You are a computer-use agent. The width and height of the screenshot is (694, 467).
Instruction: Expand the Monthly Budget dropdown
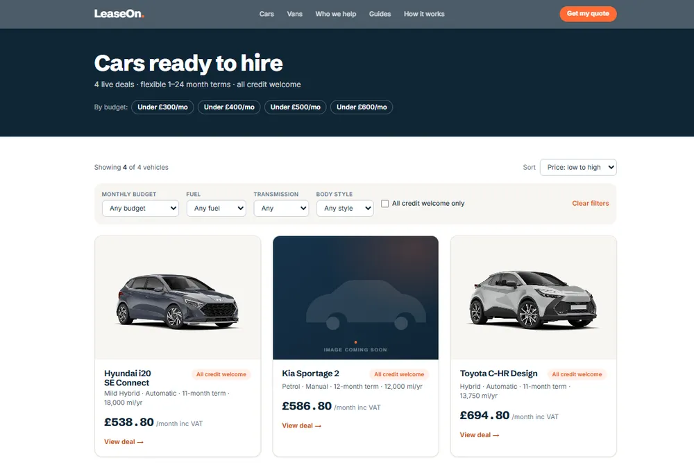click(140, 208)
